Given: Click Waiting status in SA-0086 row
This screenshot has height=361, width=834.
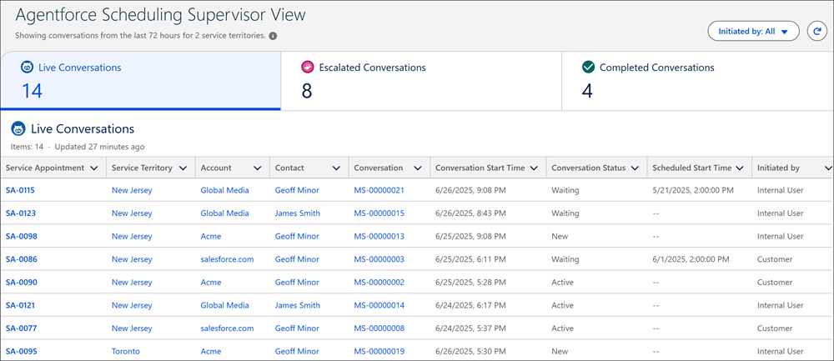Looking at the screenshot, I should click(565, 259).
